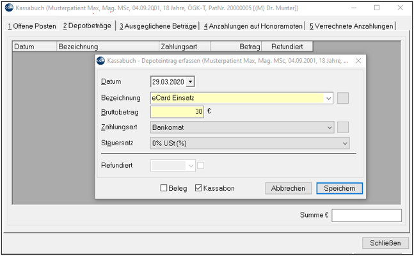This screenshot has height=256, width=414.
Task: Click the Abbrechen button
Action: coord(289,188)
